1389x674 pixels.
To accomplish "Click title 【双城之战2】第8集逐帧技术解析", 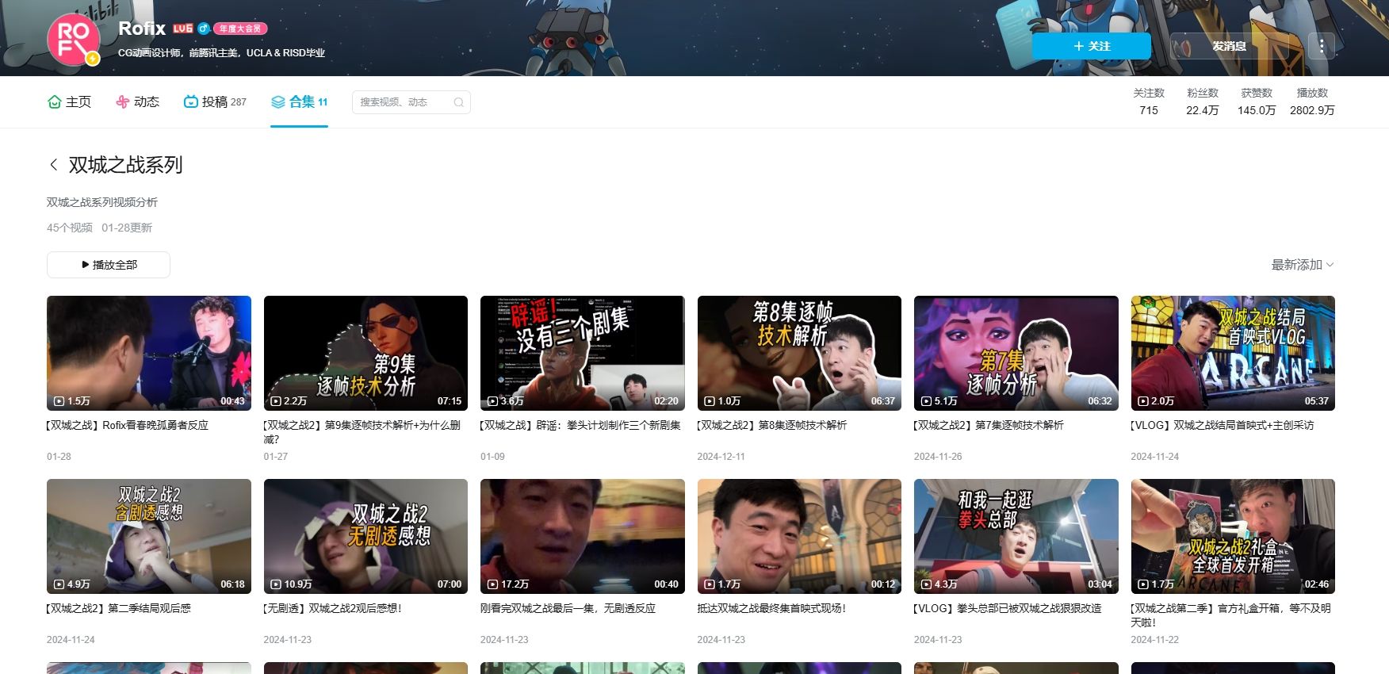I will tap(772, 425).
